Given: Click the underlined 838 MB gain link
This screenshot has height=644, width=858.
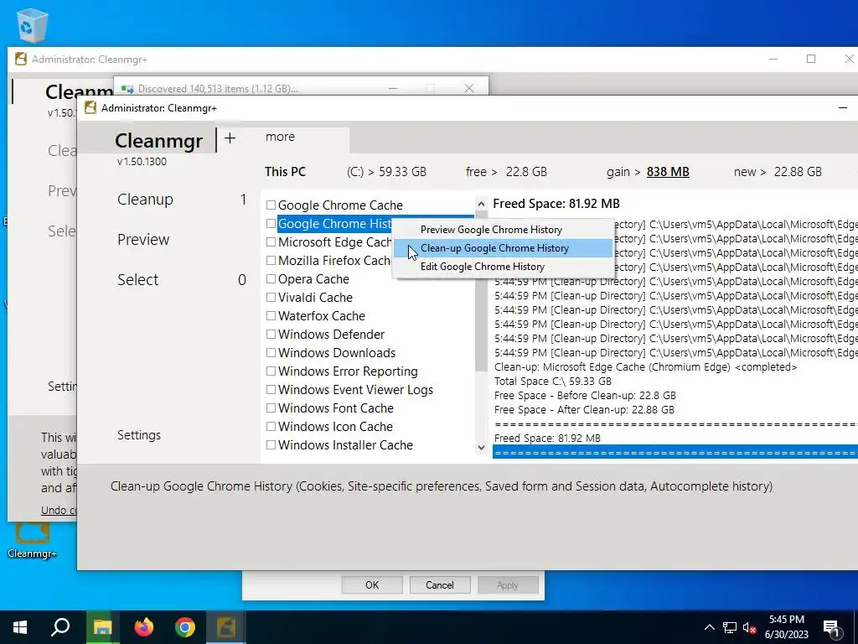Looking at the screenshot, I should pyautogui.click(x=668, y=172).
